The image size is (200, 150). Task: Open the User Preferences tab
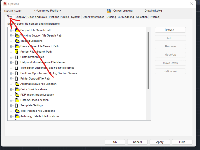[x=93, y=17]
